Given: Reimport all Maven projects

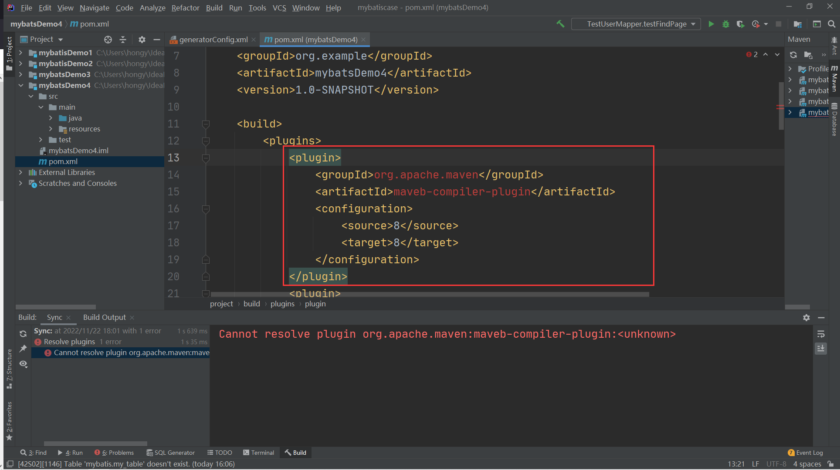Looking at the screenshot, I should point(793,55).
